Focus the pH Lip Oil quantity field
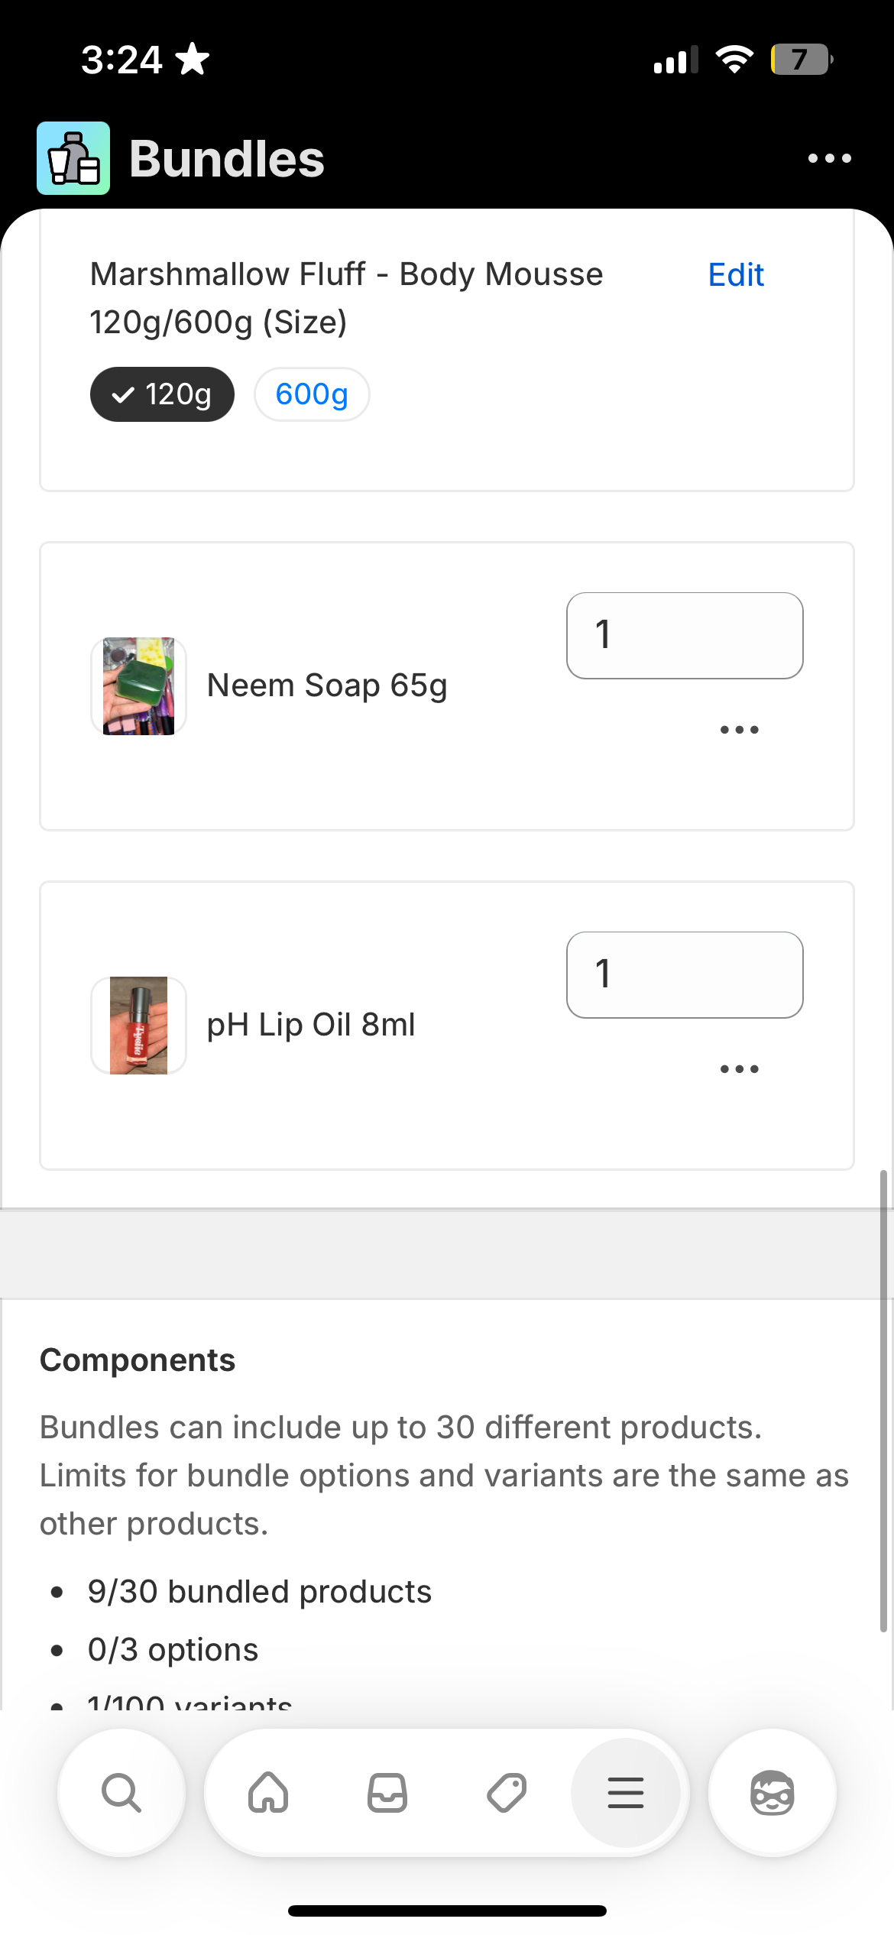This screenshot has width=894, height=1935. pos(685,975)
